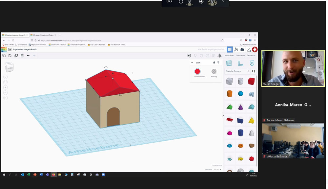The width and height of the screenshot is (328, 189).
Task: Zoom out with the minus icon
Action: coord(6,93)
